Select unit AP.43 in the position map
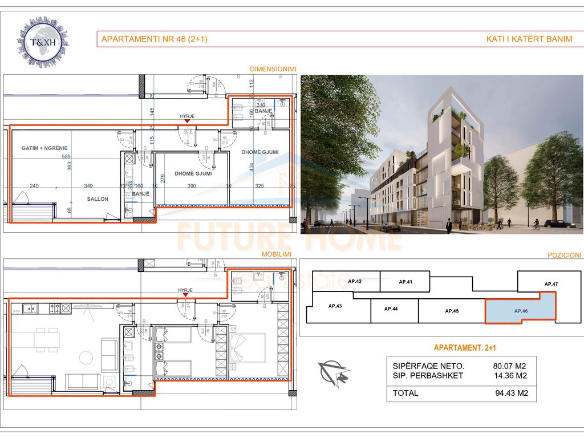The height and width of the screenshot is (438, 584). tap(335, 306)
